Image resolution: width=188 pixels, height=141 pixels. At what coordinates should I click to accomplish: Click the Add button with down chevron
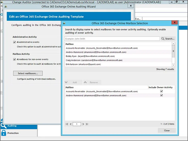[x=73, y=82]
